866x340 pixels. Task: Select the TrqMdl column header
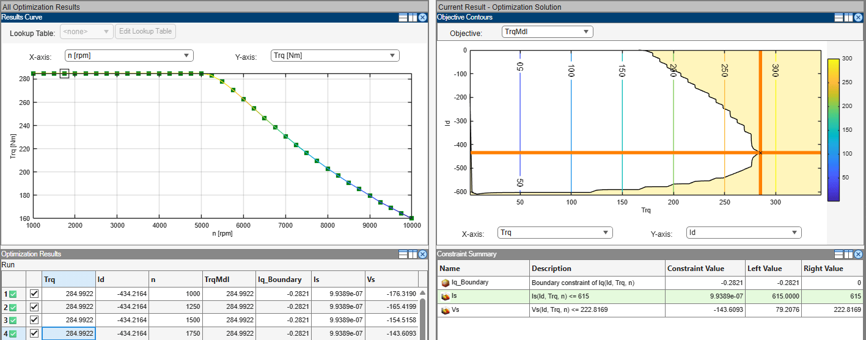pyautogui.click(x=229, y=280)
